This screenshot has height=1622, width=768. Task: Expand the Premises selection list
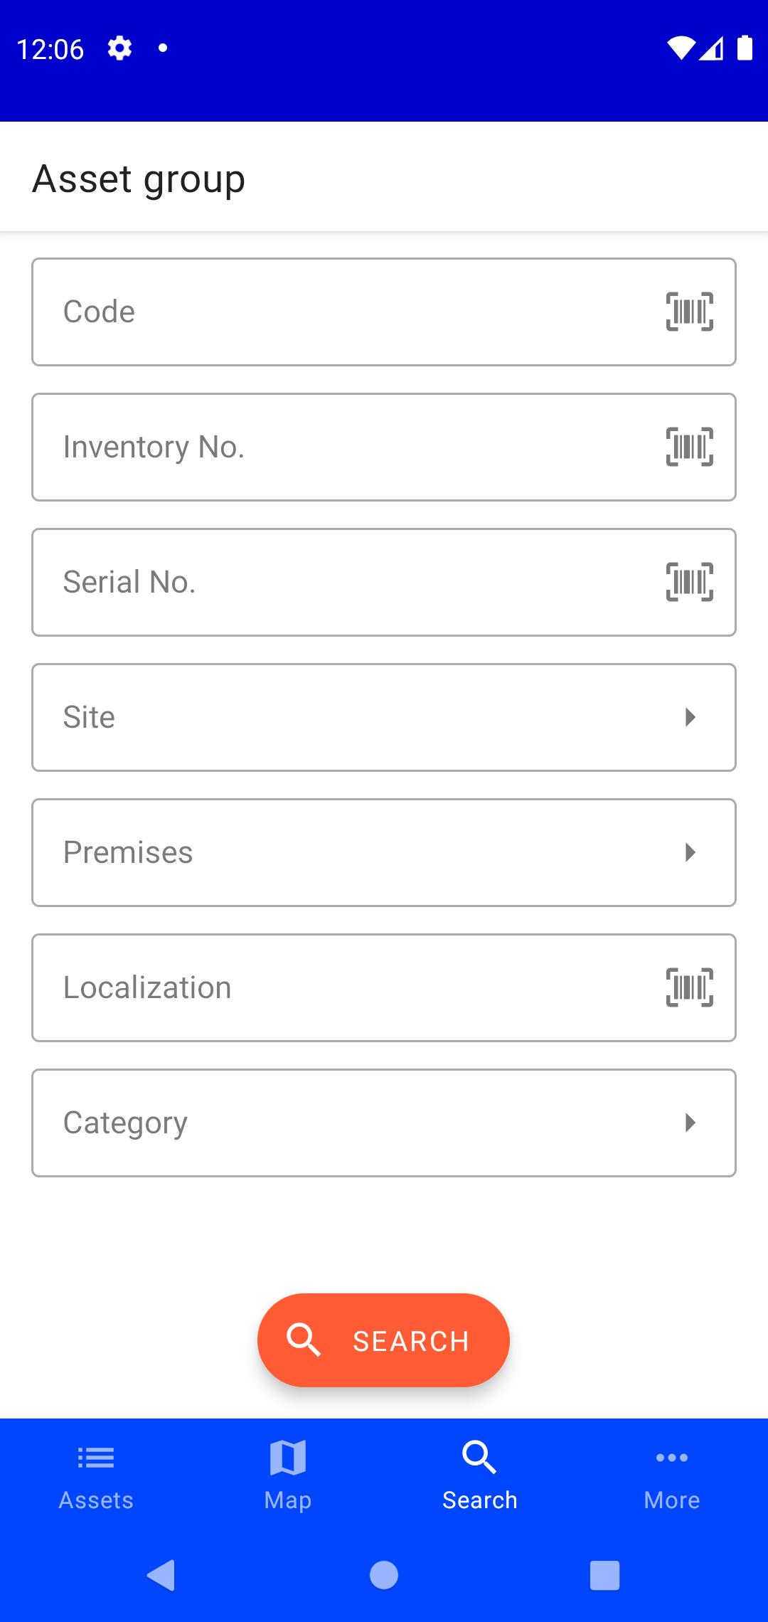click(384, 852)
